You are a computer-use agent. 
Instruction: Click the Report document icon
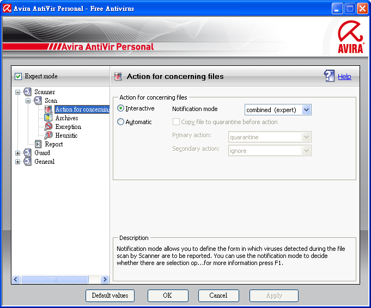[38, 144]
